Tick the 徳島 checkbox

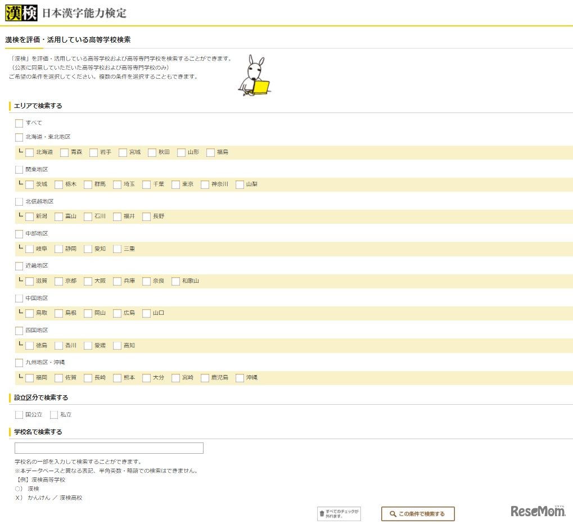coord(30,346)
